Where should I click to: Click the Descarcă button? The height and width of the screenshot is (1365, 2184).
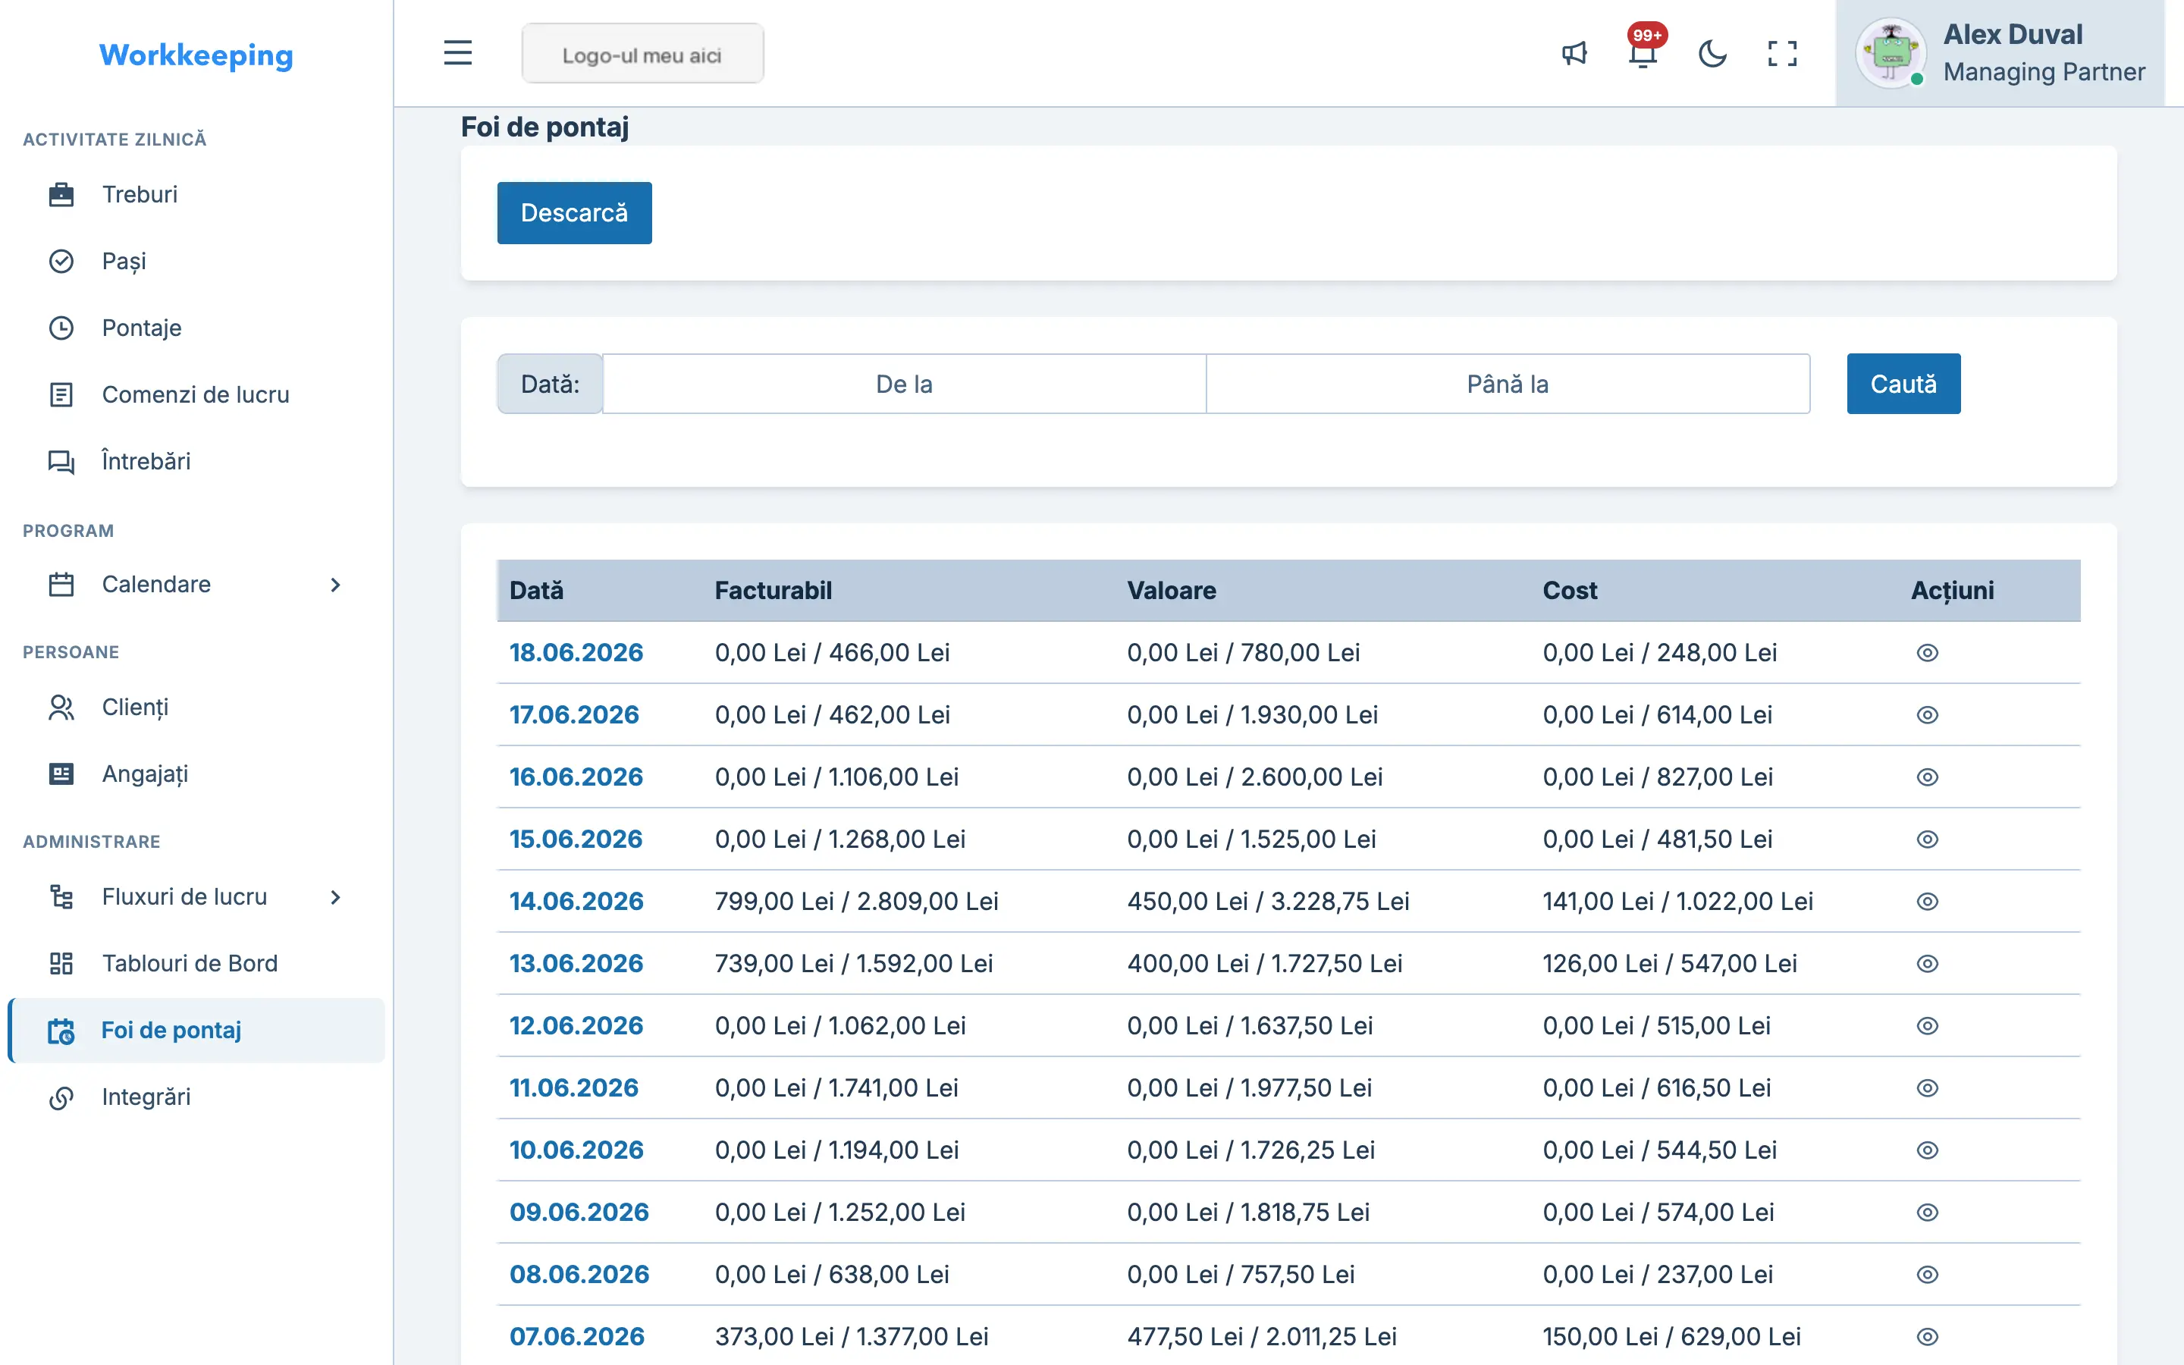pos(574,213)
